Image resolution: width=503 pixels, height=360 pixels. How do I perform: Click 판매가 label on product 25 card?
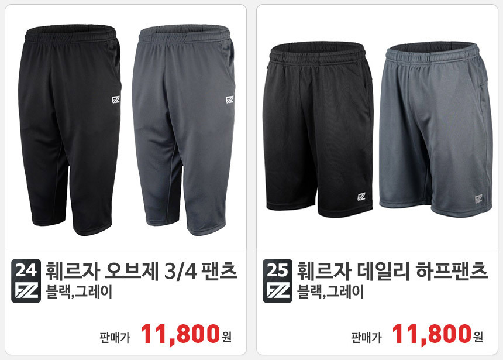pyautogui.click(x=366, y=338)
